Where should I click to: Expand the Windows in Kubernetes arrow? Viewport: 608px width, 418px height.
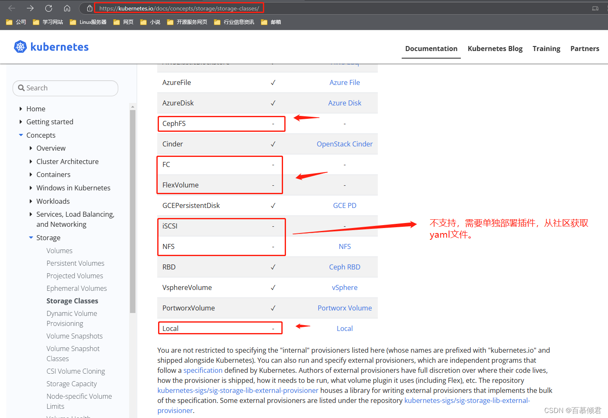coord(31,188)
